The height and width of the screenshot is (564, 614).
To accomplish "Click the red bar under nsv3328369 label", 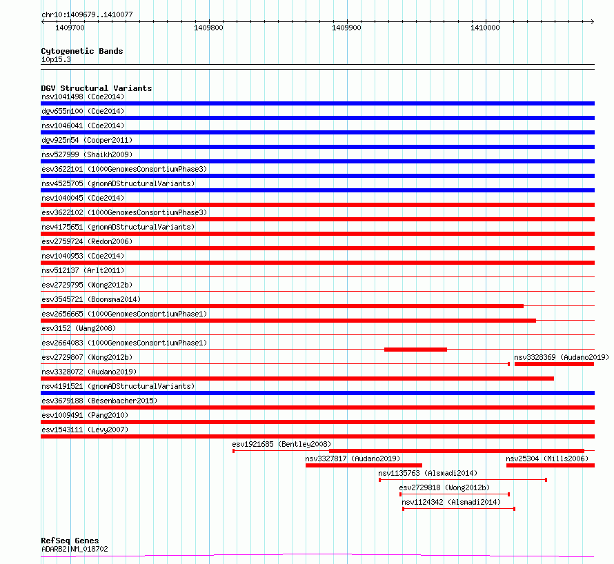I will coord(554,364).
